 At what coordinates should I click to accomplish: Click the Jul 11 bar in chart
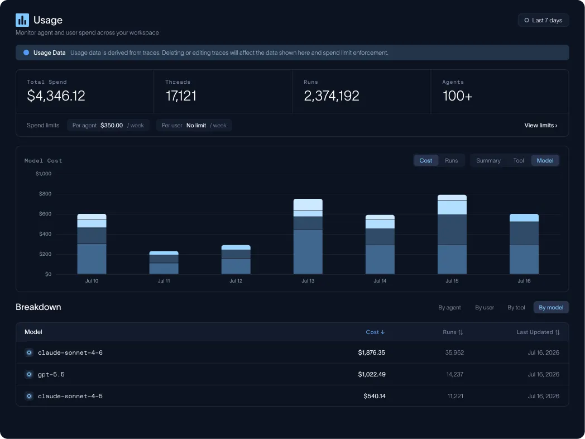[164, 263]
